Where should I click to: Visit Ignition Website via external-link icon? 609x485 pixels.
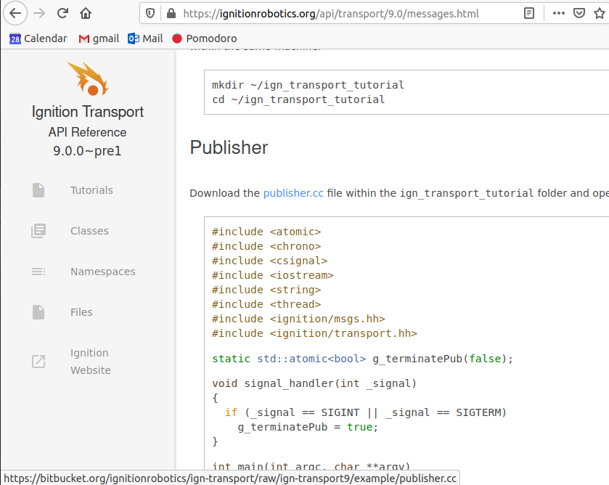pyautogui.click(x=38, y=361)
